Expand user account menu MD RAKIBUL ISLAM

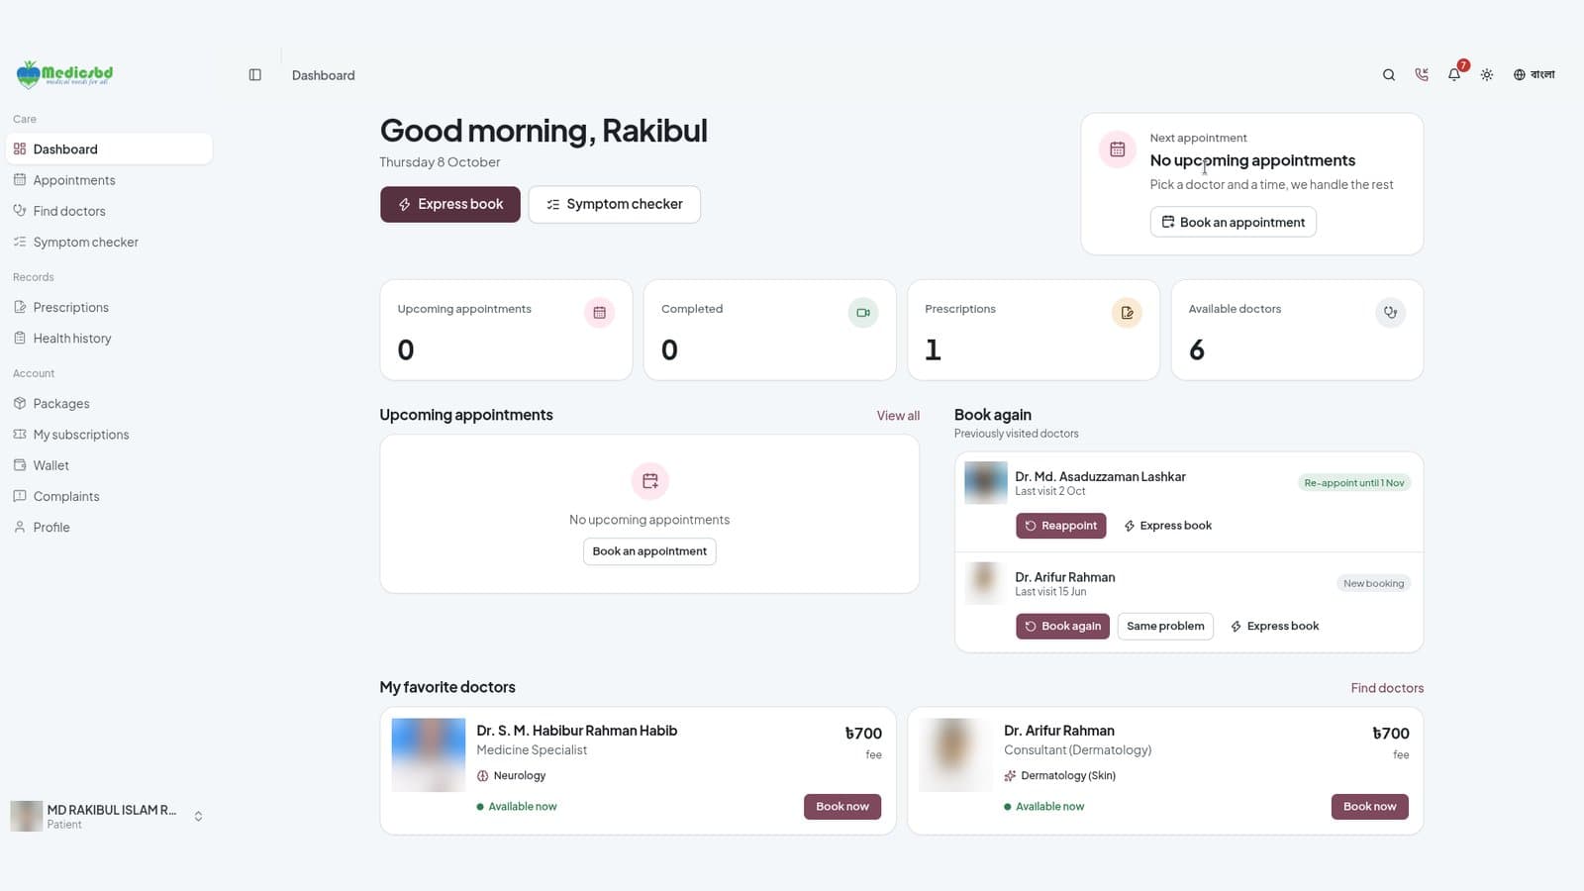[107, 817]
